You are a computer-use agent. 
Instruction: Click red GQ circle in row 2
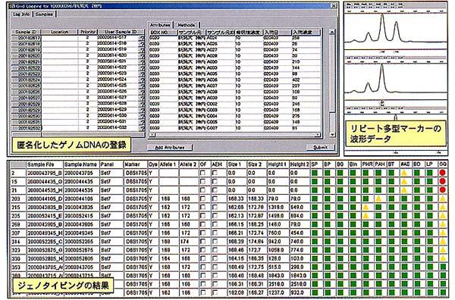(443, 173)
